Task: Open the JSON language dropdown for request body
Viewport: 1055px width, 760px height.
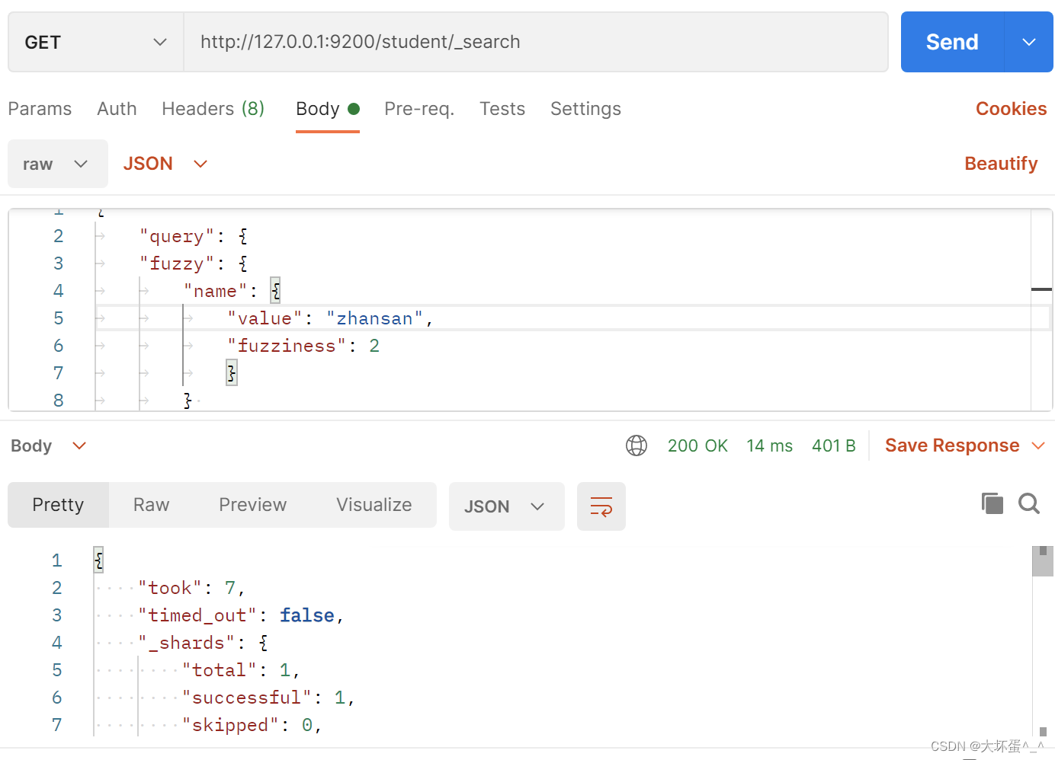Action: (165, 164)
